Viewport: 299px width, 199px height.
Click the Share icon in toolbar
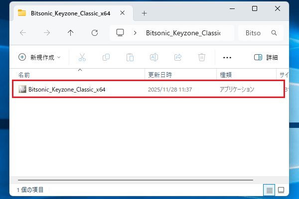pos(178,57)
